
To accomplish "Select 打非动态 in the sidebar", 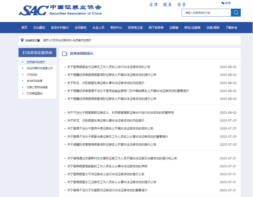I will 32,75.
